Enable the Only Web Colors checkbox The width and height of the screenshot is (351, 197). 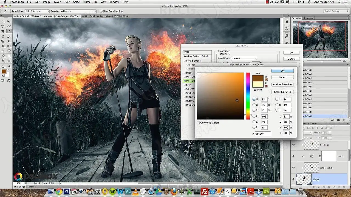click(x=198, y=123)
